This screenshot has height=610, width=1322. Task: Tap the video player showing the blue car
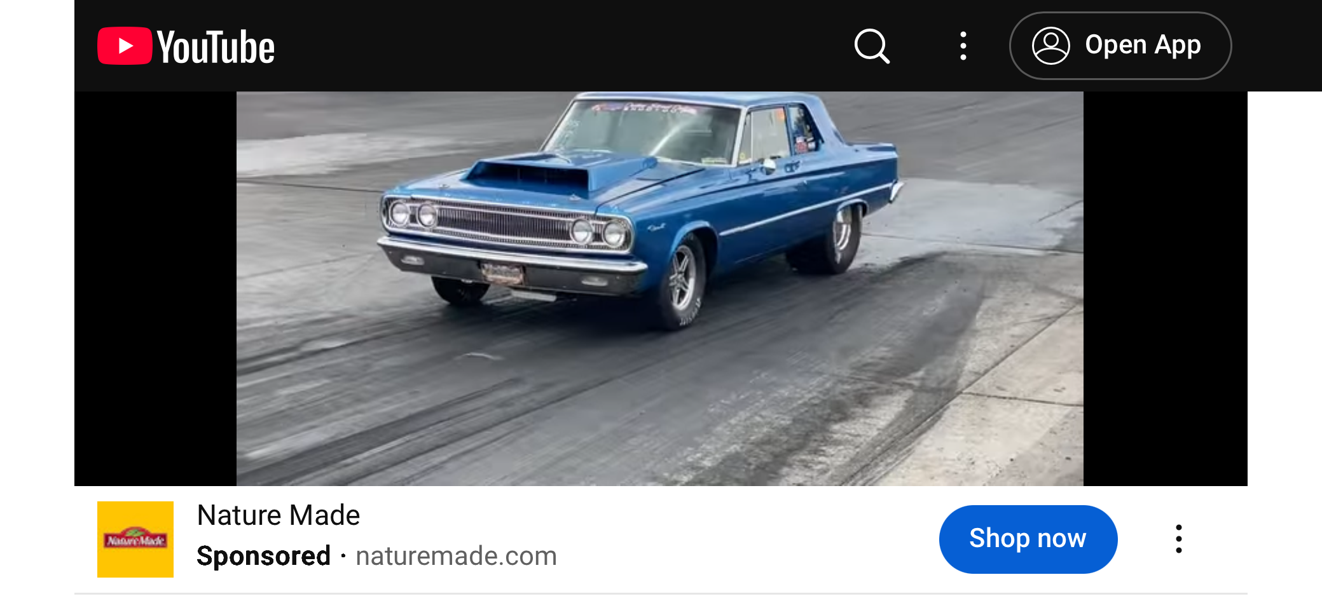click(x=660, y=288)
